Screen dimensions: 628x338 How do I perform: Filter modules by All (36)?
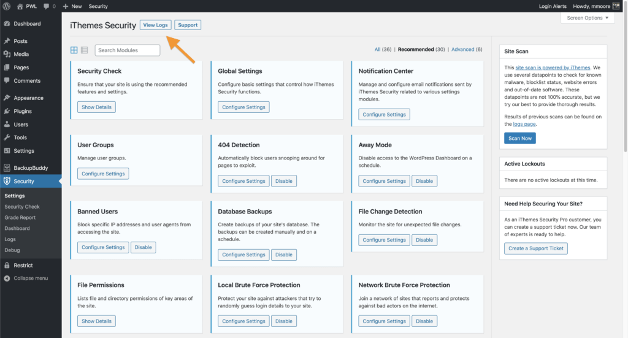click(x=383, y=49)
